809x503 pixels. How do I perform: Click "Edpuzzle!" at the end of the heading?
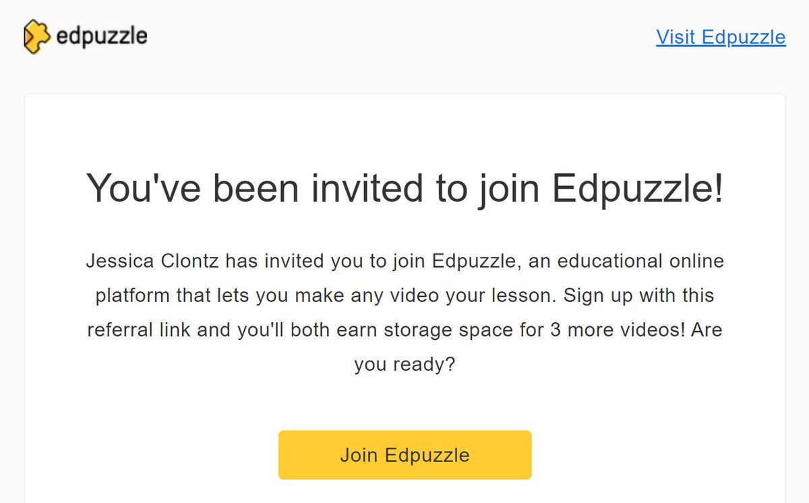[x=638, y=187]
